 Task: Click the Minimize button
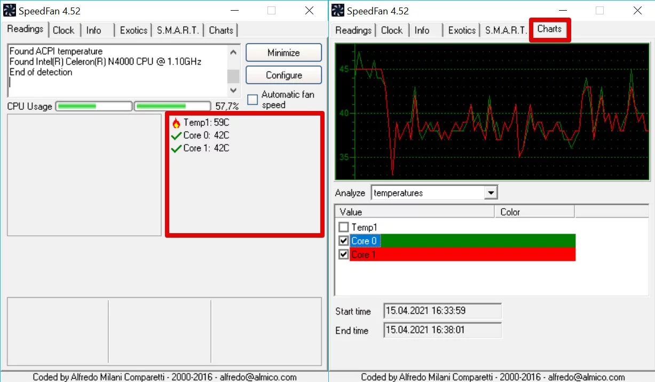[283, 53]
